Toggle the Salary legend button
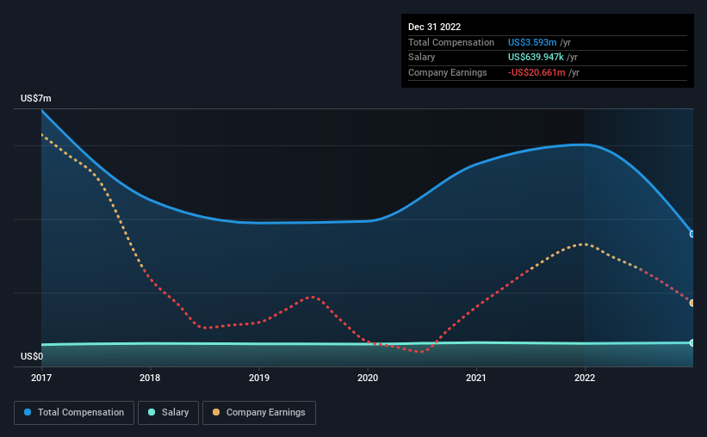 click(168, 413)
